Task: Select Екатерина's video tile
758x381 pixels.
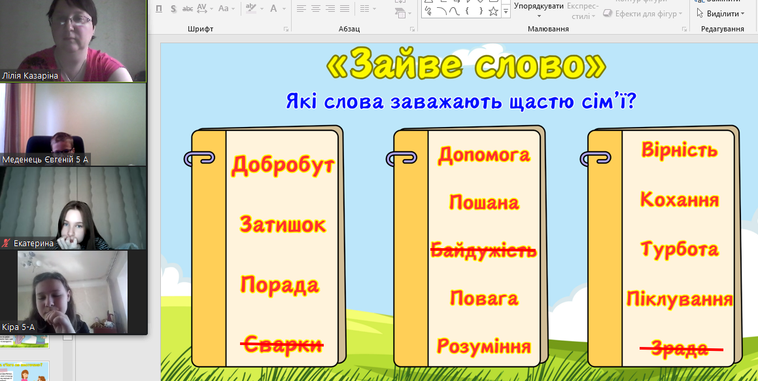Action: click(x=73, y=208)
